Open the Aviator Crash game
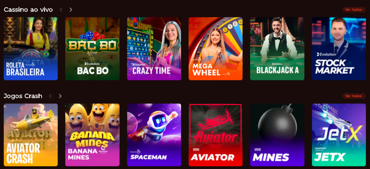 pyautogui.click(x=31, y=135)
